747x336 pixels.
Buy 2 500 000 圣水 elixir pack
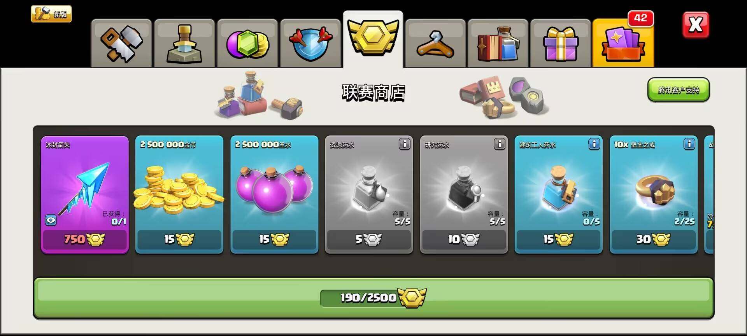point(274,239)
